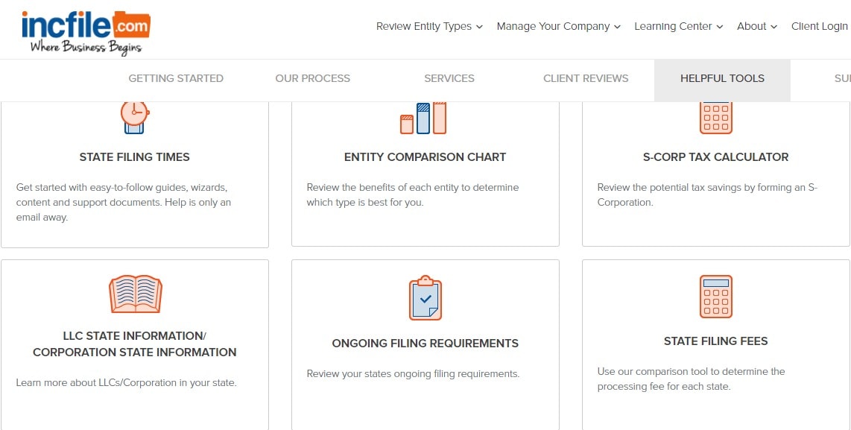Select the Helpful Tools tab
The width and height of the screenshot is (851, 430).
[722, 79]
